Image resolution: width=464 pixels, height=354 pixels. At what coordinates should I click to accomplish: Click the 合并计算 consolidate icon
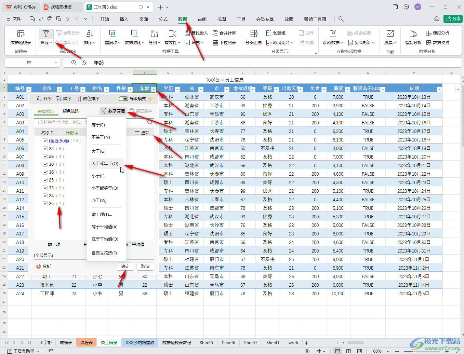tap(215, 33)
